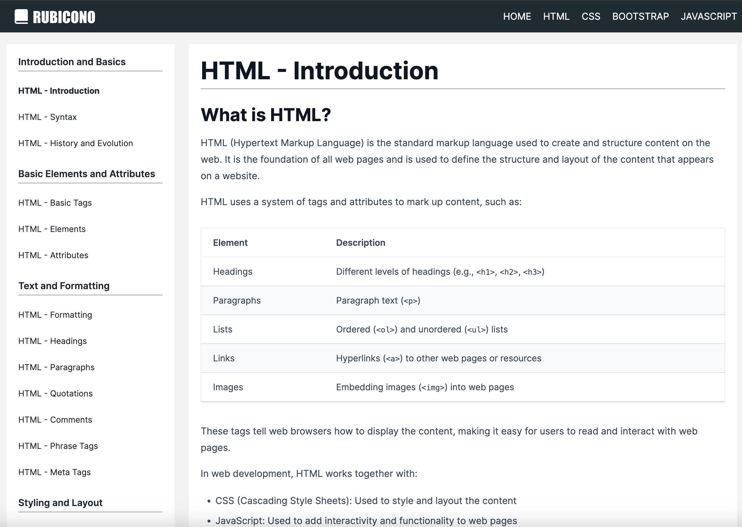Image resolution: width=742 pixels, height=527 pixels.
Task: Open the HTML - Paragraphs sidebar link
Action: tap(57, 367)
